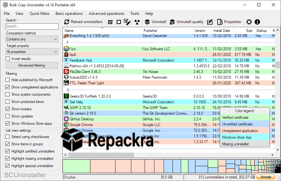Click the foobar2000 alien icon
This screenshot has height=181, width=281.
pos(66,77)
